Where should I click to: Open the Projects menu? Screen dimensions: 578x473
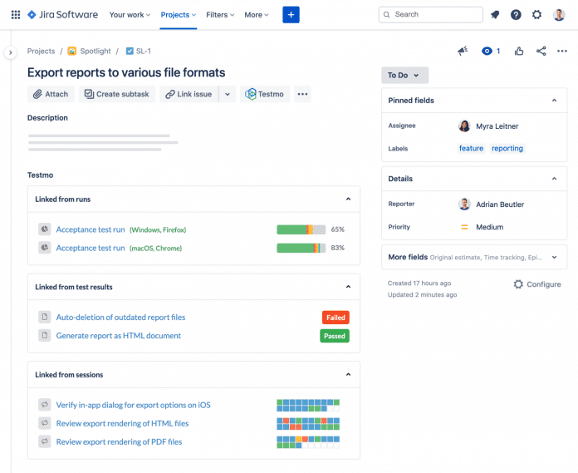tap(178, 15)
